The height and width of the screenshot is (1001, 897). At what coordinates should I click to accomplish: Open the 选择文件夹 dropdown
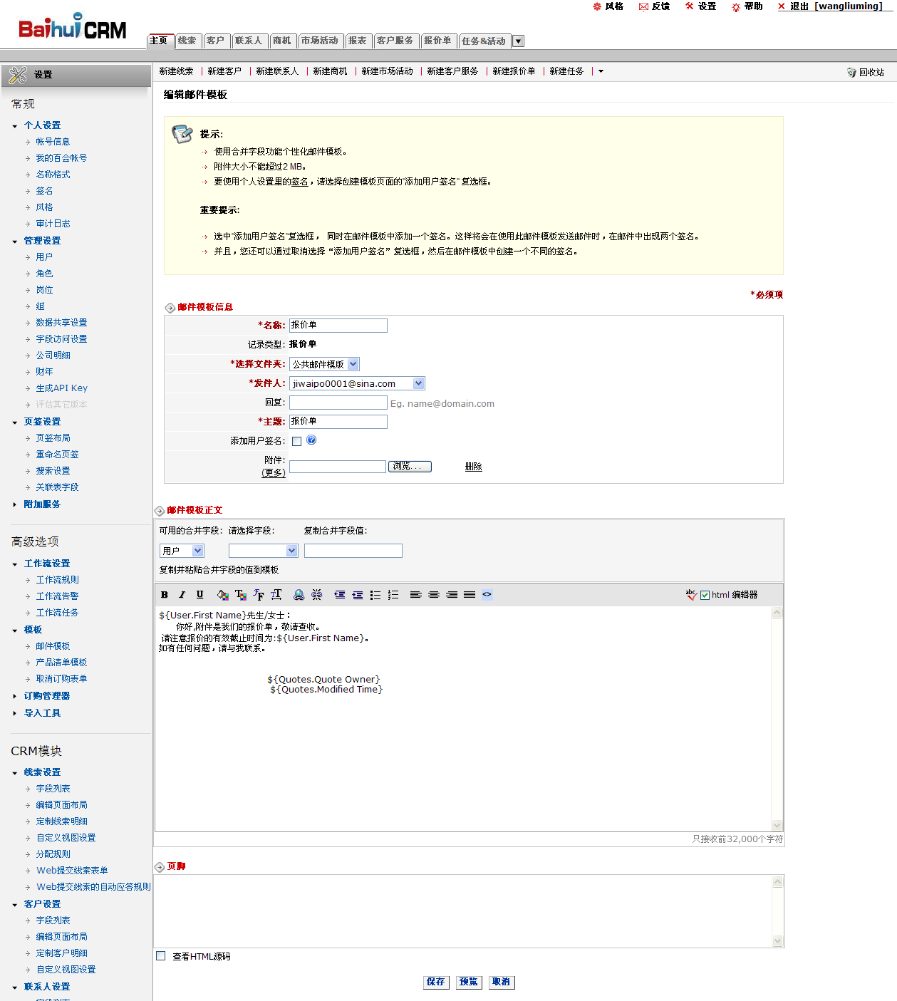[353, 364]
